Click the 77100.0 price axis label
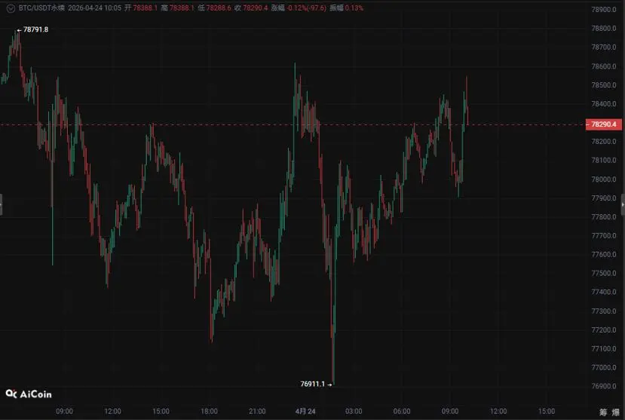Screen dimensions: 625x420 click(x=603, y=348)
